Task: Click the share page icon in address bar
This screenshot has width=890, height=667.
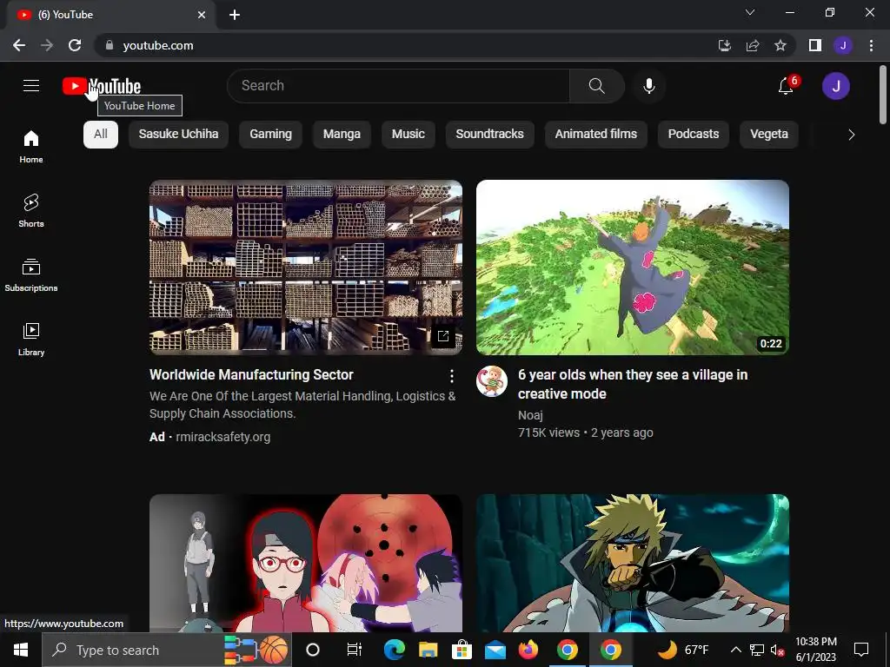Action: 753,45
